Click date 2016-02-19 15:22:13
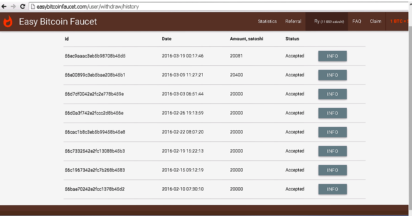 point(183,151)
